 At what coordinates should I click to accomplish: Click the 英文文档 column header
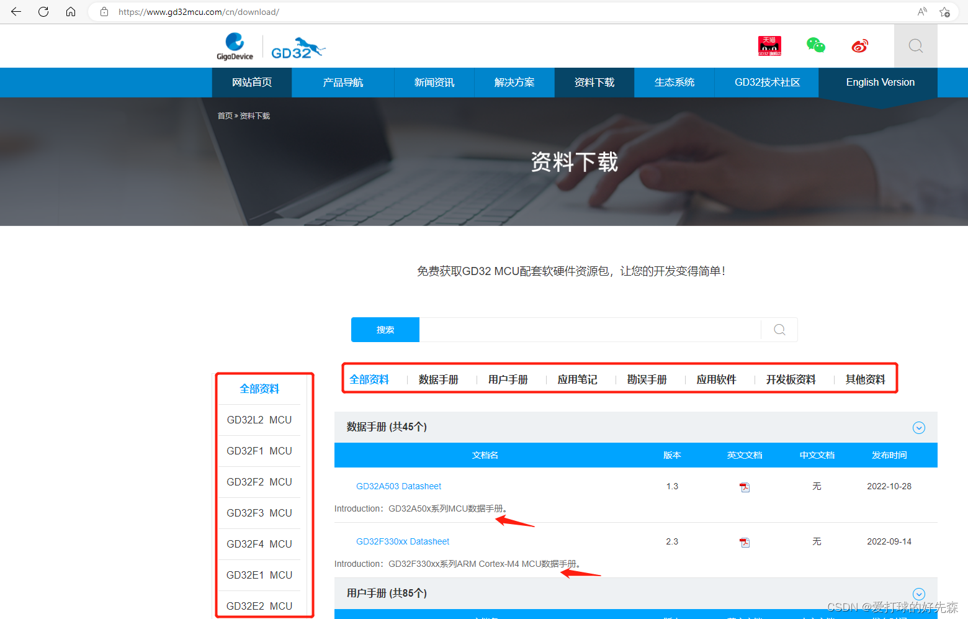pyautogui.click(x=745, y=455)
